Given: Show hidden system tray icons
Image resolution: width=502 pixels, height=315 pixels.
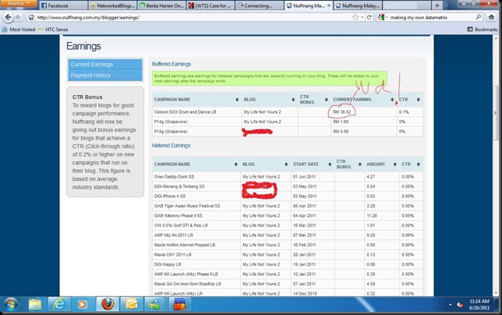Looking at the screenshot, I should pos(450,305).
